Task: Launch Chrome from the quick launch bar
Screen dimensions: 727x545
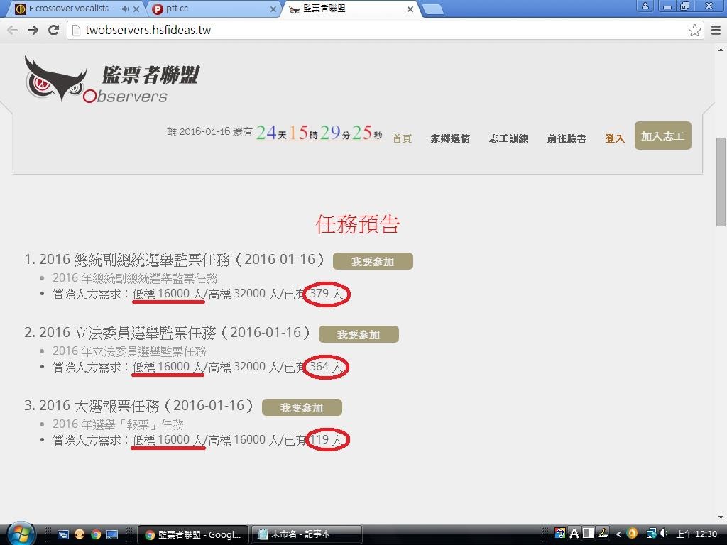Action: tap(96, 534)
